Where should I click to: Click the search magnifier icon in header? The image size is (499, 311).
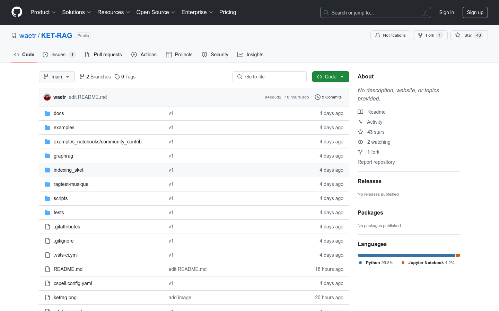click(x=326, y=12)
